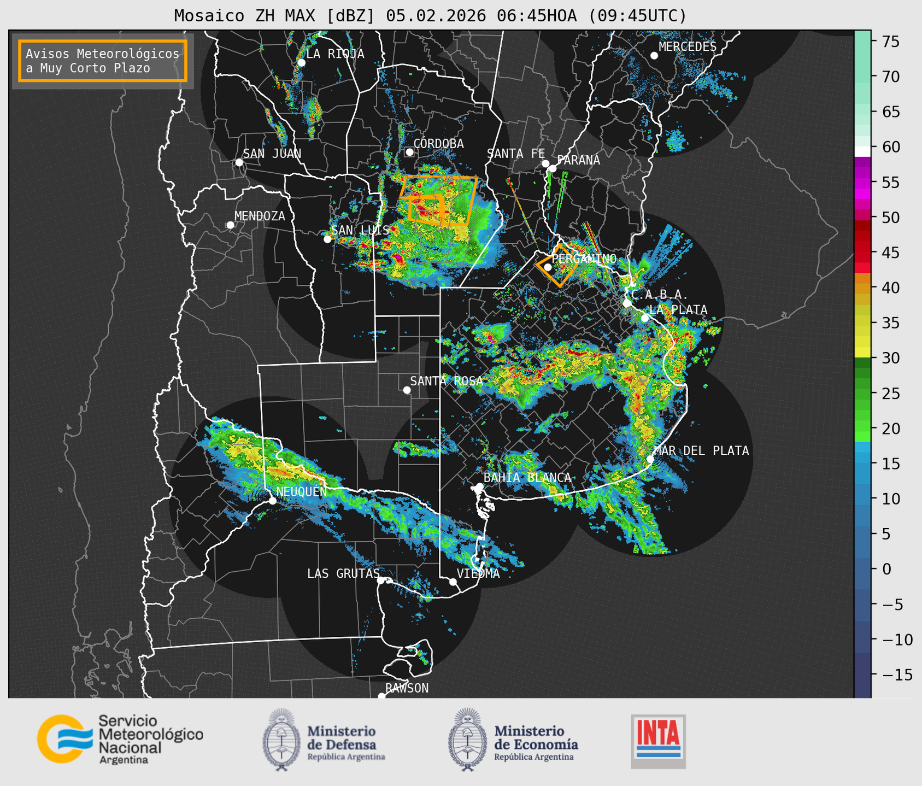This screenshot has width=922, height=786.
Task: Click the LA RIOJA city marker dot
Action: pyautogui.click(x=301, y=63)
